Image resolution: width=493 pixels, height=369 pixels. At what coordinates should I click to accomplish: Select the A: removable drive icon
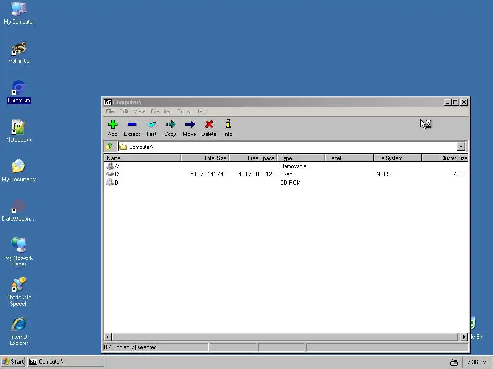click(110, 166)
